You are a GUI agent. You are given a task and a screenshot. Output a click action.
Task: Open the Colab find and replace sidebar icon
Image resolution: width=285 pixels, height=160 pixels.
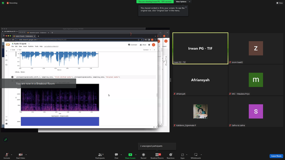coord(6,56)
